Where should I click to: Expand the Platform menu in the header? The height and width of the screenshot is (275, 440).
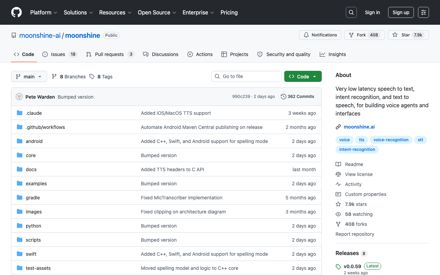(44, 12)
